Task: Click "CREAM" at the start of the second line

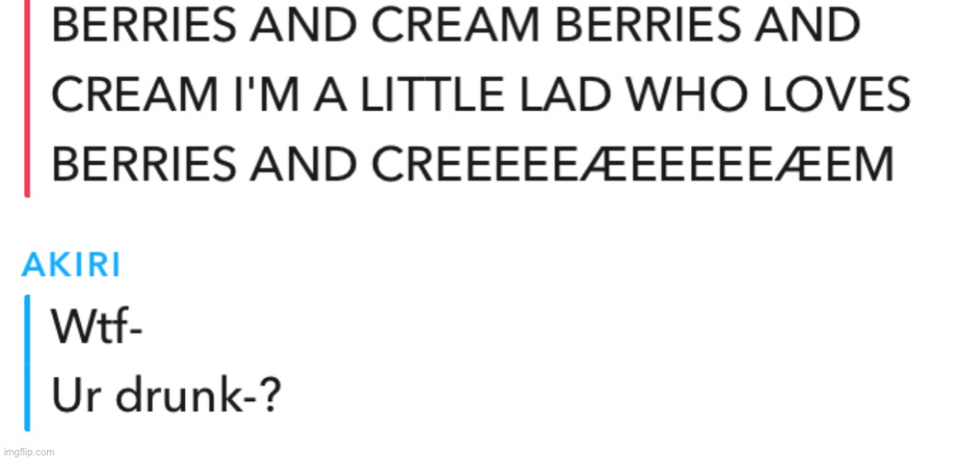Action: click(123, 94)
